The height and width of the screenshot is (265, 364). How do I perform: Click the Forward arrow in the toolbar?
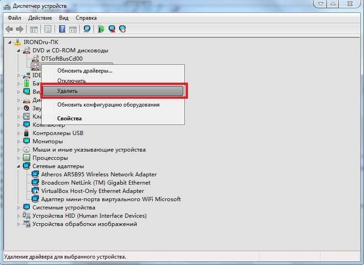point(20,29)
